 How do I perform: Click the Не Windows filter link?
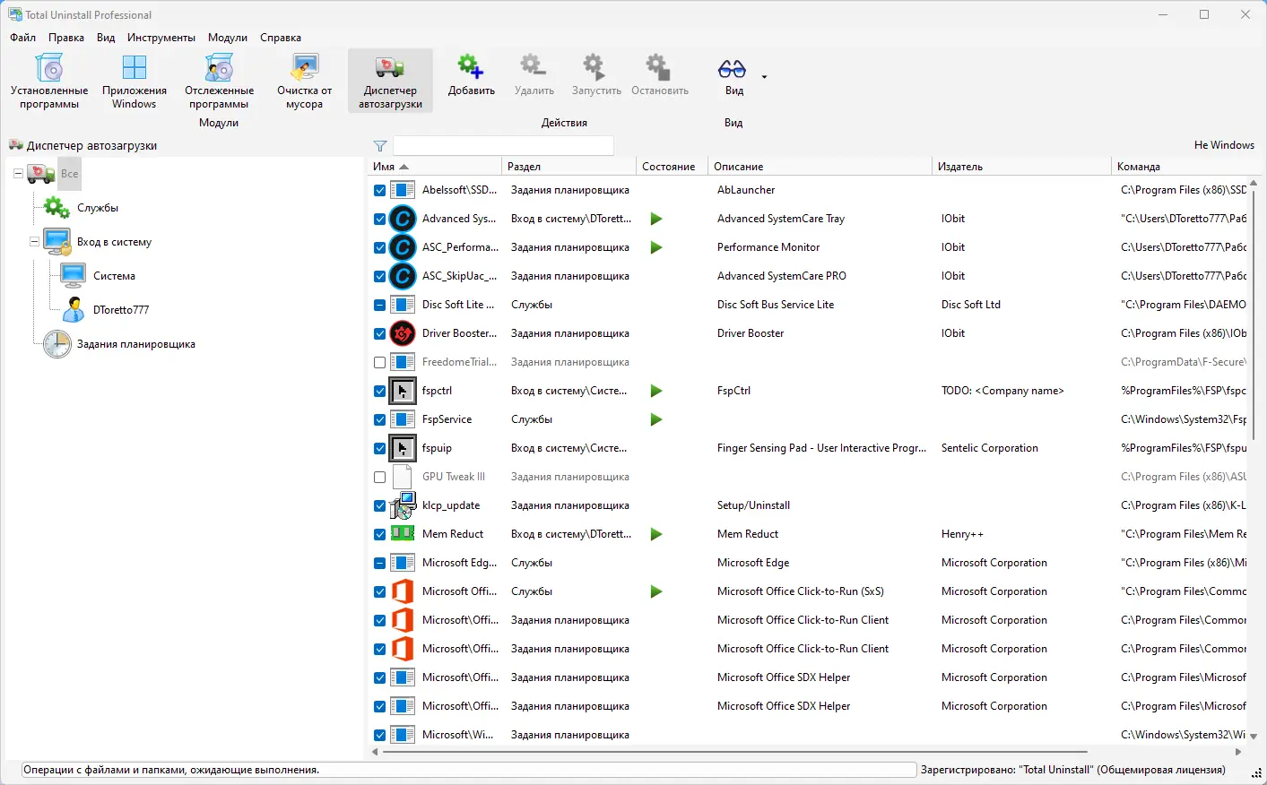point(1223,145)
